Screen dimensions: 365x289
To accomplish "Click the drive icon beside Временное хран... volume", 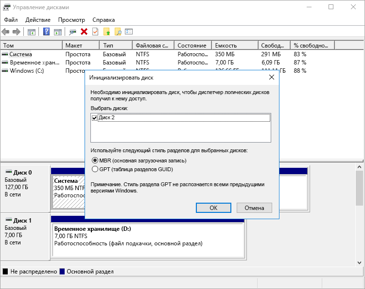I will (x=5, y=63).
